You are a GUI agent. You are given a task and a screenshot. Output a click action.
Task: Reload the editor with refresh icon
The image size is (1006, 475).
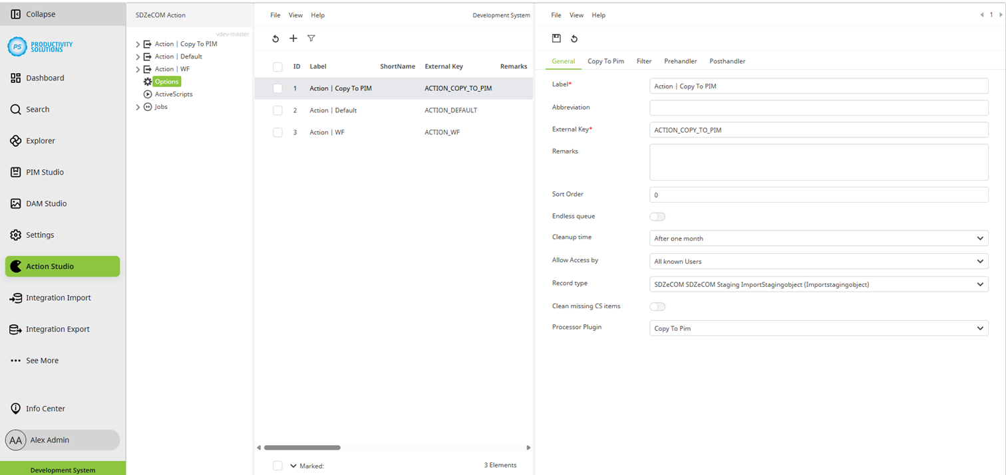pos(574,39)
